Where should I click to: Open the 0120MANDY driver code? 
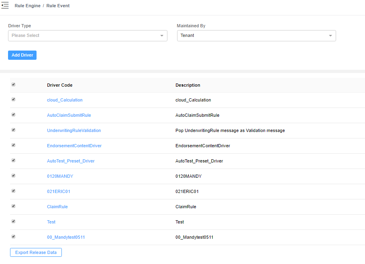click(60, 176)
